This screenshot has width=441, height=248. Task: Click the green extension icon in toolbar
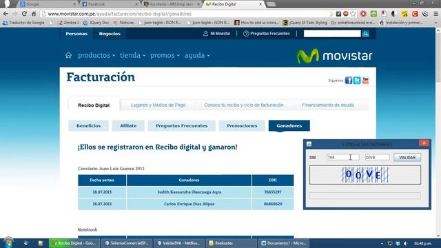373,14
